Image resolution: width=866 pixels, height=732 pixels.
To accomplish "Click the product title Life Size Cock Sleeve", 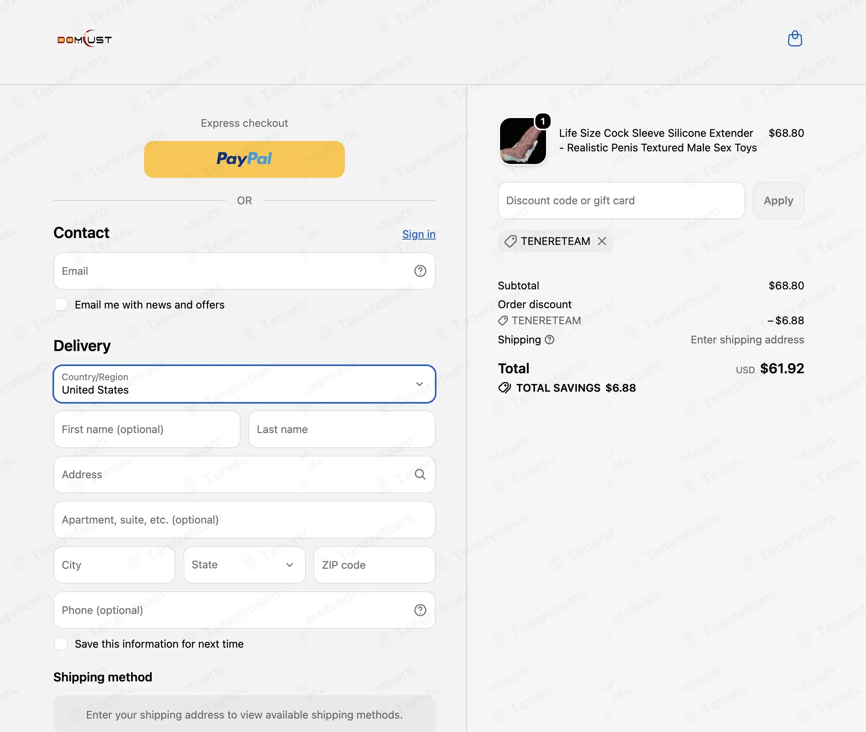I will 658,140.
